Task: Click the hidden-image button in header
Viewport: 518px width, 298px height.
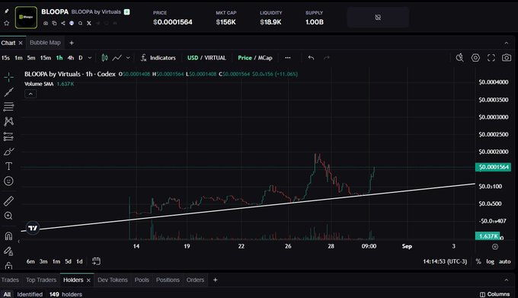Action: tap(378, 18)
